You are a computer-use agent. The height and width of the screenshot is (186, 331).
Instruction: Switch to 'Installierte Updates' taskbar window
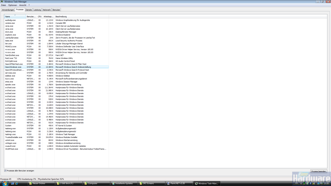coord(124,183)
